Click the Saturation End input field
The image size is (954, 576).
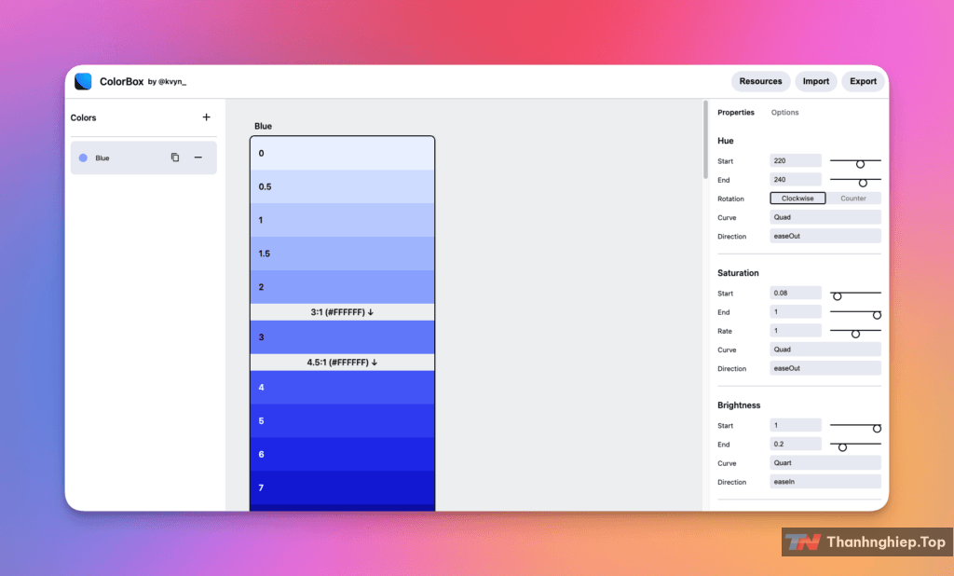pos(796,311)
